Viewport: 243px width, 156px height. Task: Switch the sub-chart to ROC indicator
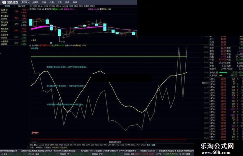[x=122, y=145]
